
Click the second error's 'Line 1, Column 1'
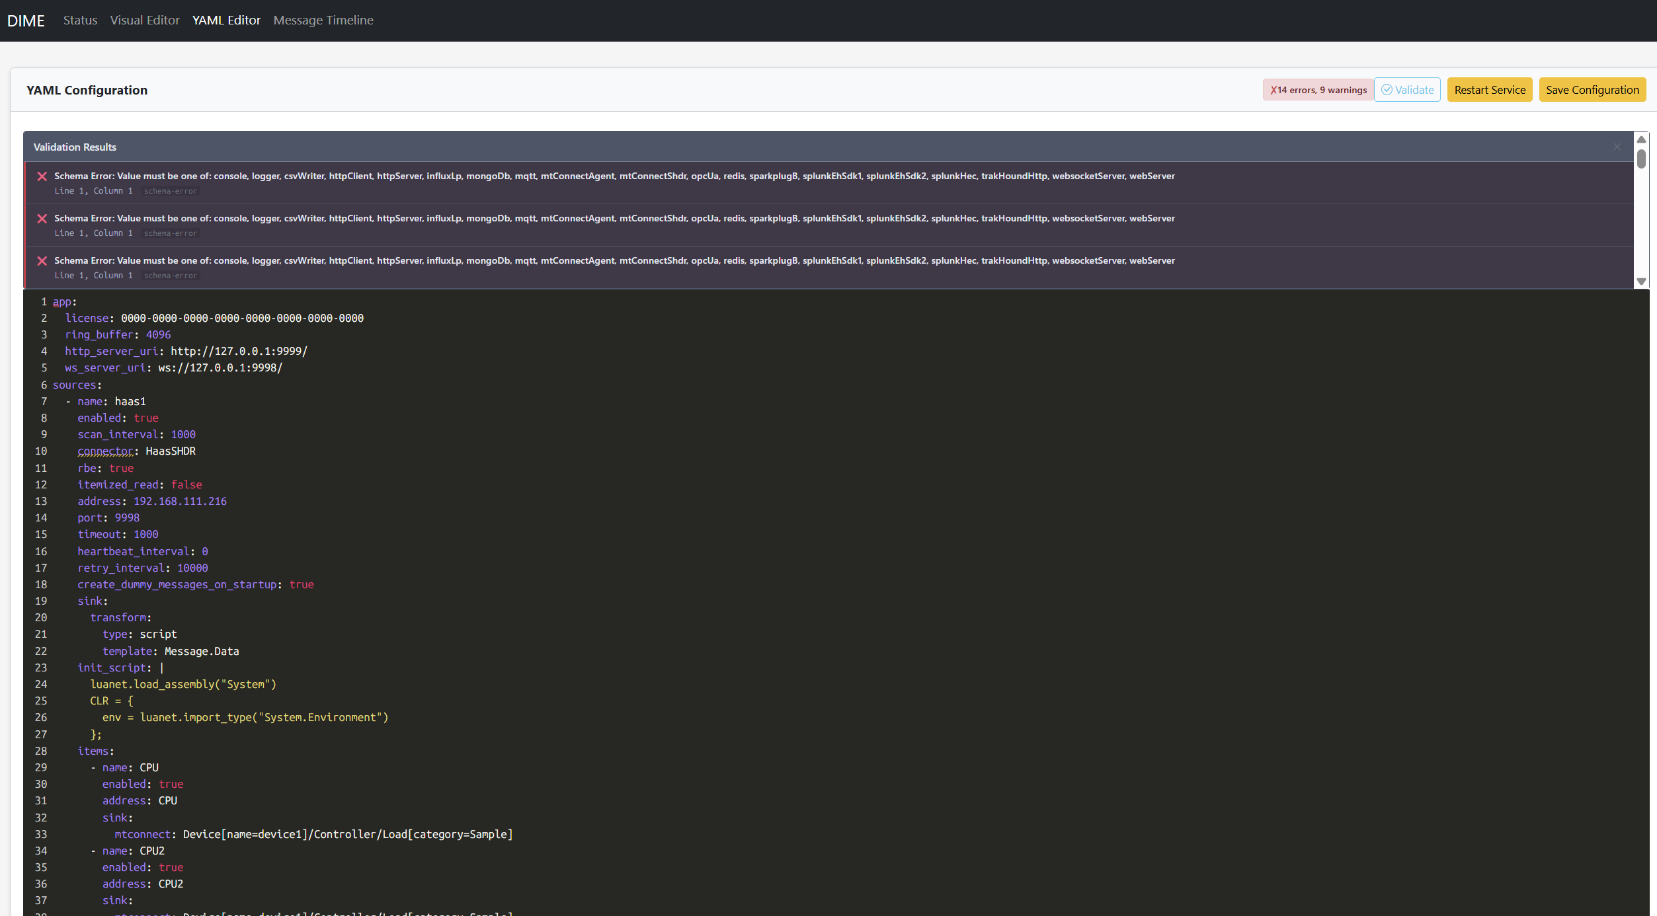pyautogui.click(x=93, y=233)
